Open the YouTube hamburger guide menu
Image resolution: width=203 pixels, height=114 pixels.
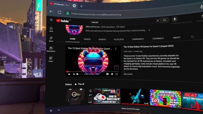click(51, 20)
